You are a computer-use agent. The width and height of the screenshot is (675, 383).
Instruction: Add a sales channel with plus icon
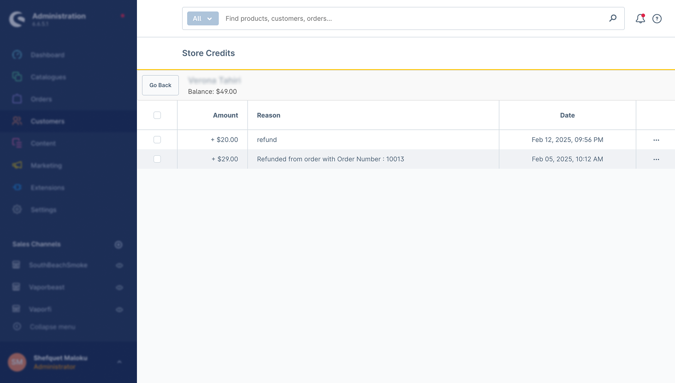click(118, 245)
